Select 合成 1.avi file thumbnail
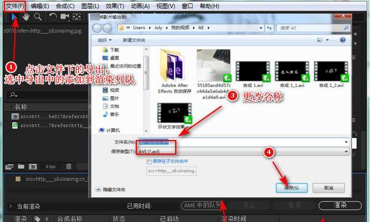370x222 pixels. pyautogui.click(x=253, y=75)
